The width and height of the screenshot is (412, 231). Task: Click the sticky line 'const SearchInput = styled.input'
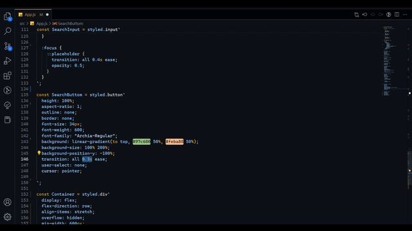click(78, 30)
